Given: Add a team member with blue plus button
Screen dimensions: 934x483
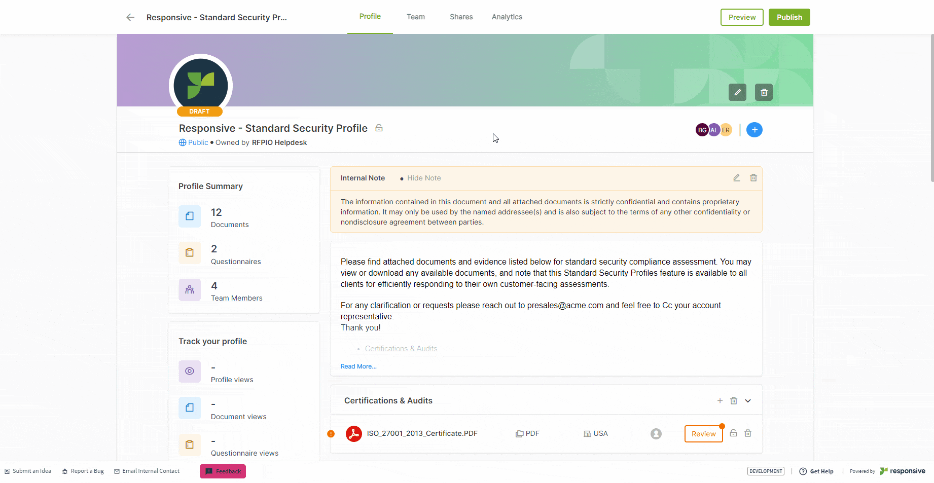Looking at the screenshot, I should coord(755,130).
